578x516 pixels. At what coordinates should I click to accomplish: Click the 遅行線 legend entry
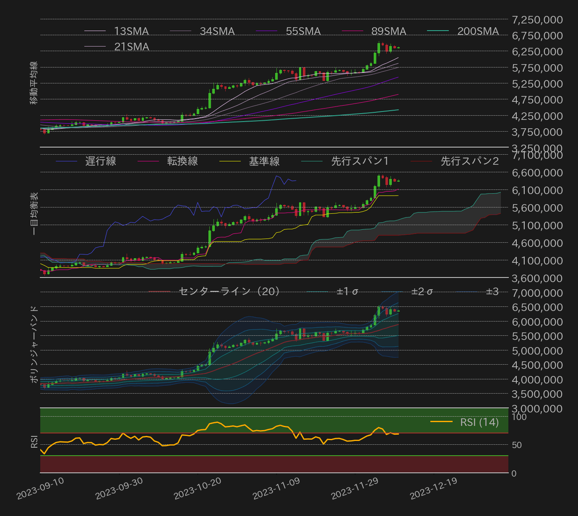coord(101,161)
